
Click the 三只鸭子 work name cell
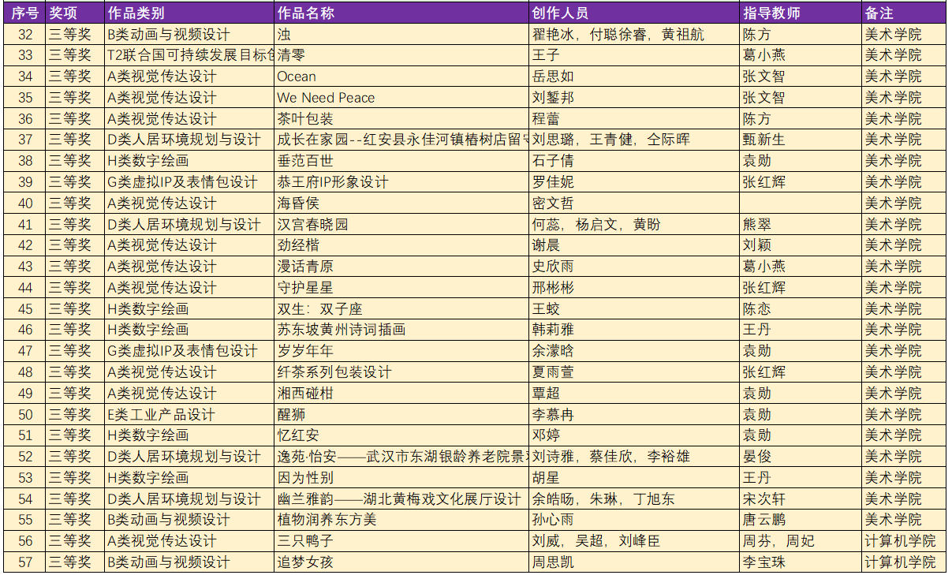click(401, 541)
